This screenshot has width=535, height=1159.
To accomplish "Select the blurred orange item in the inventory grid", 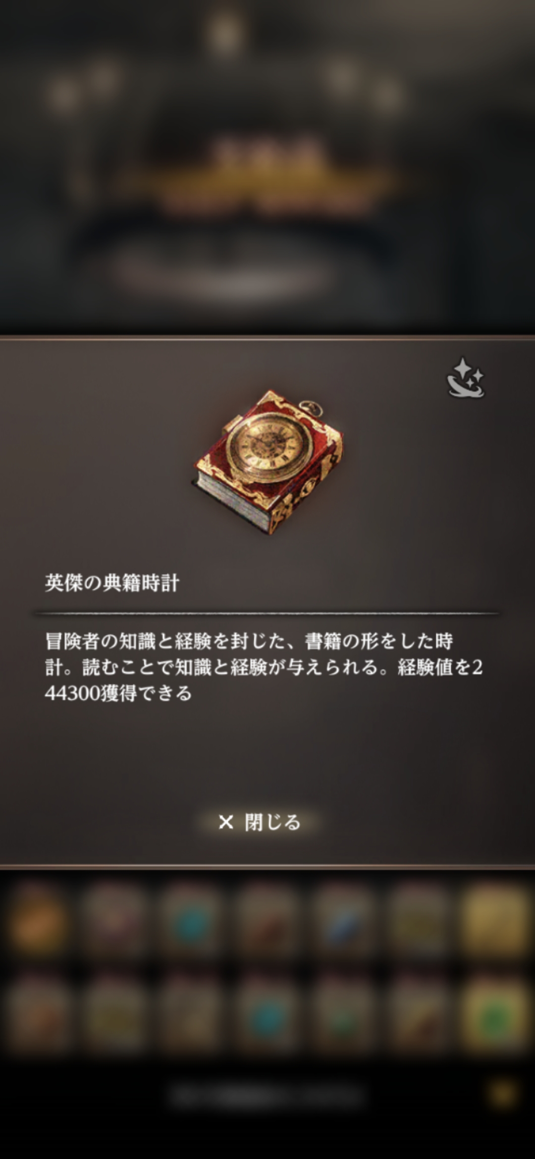I will (38, 921).
